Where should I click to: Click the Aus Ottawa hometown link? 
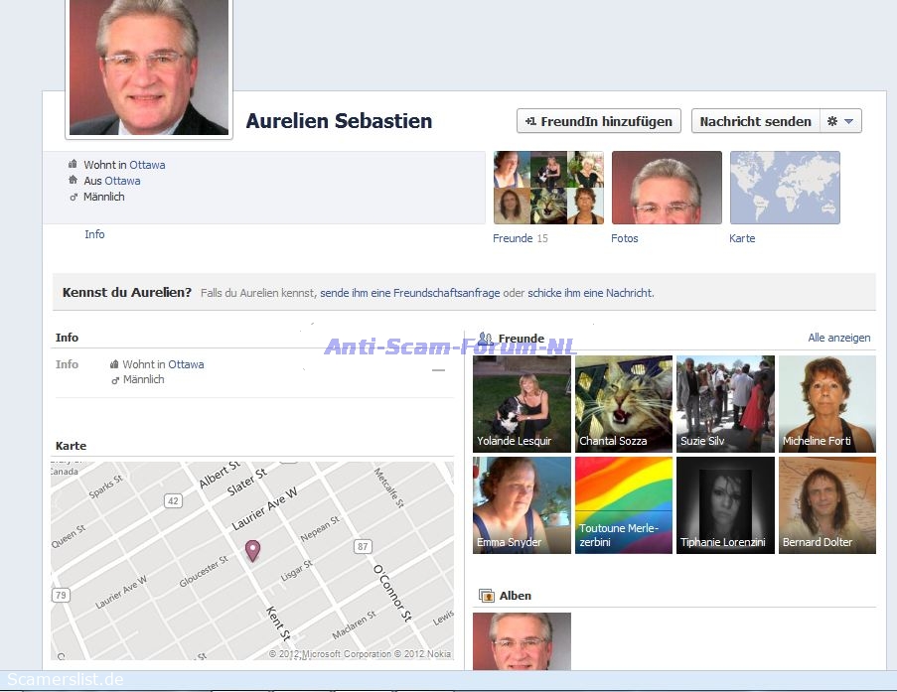click(x=122, y=181)
